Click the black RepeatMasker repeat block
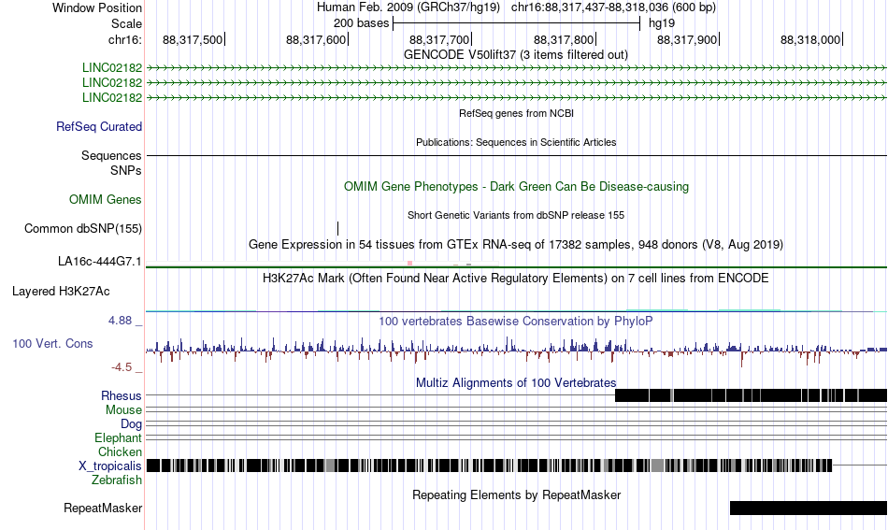This screenshot has height=530, width=888. [x=809, y=508]
